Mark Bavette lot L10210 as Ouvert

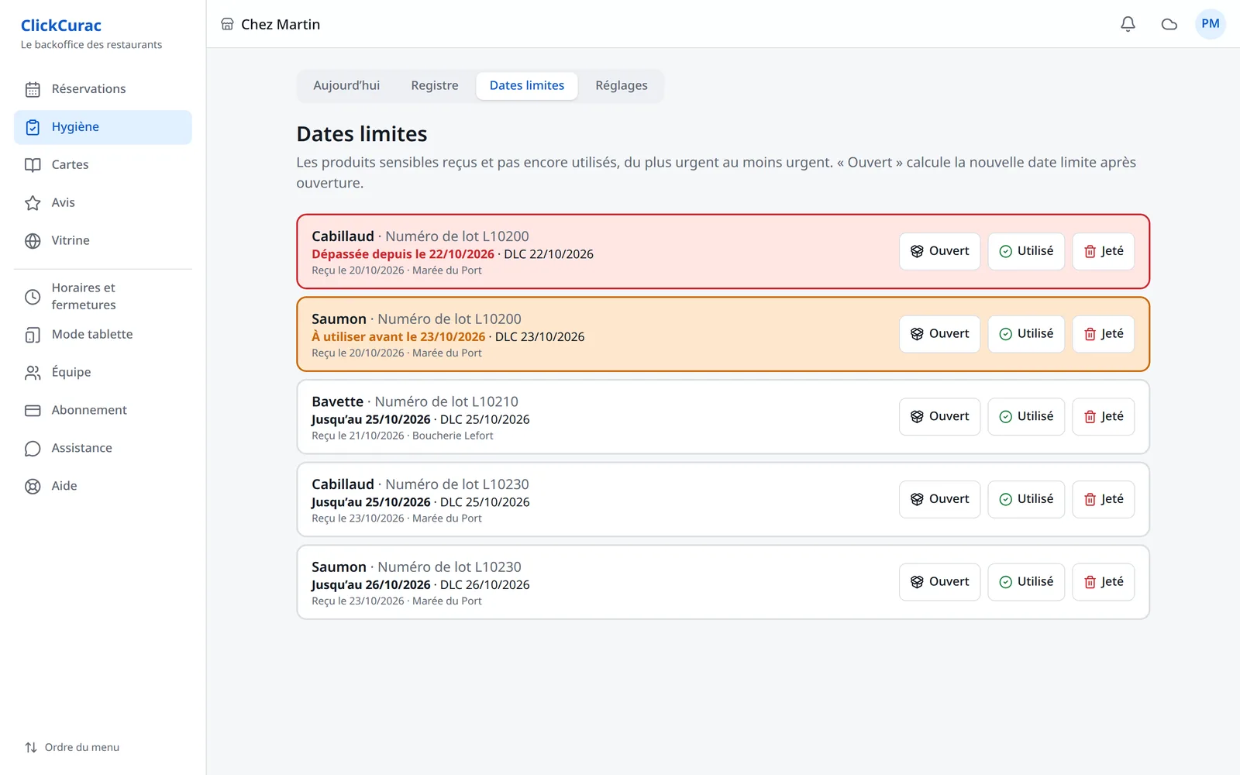(939, 417)
